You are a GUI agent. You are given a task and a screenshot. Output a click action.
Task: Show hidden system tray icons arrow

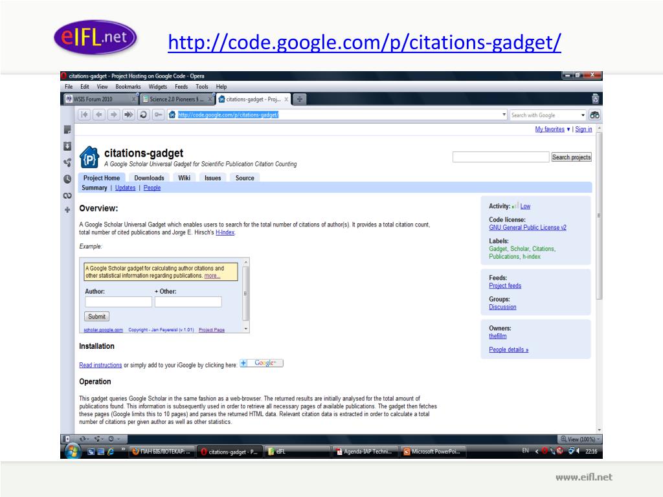coord(537,451)
